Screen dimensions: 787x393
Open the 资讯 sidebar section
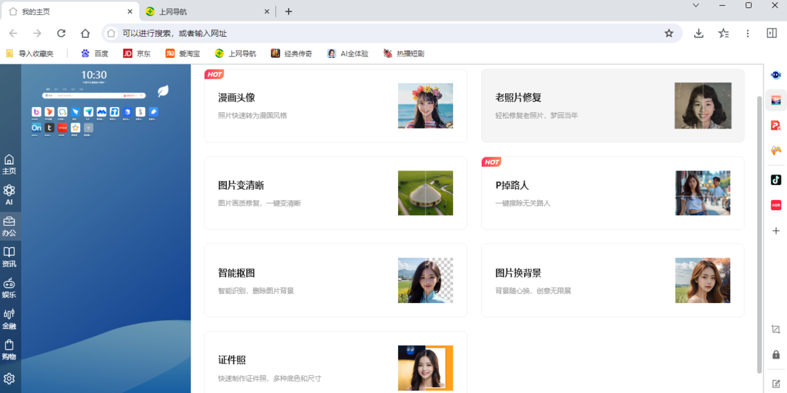(x=9, y=257)
